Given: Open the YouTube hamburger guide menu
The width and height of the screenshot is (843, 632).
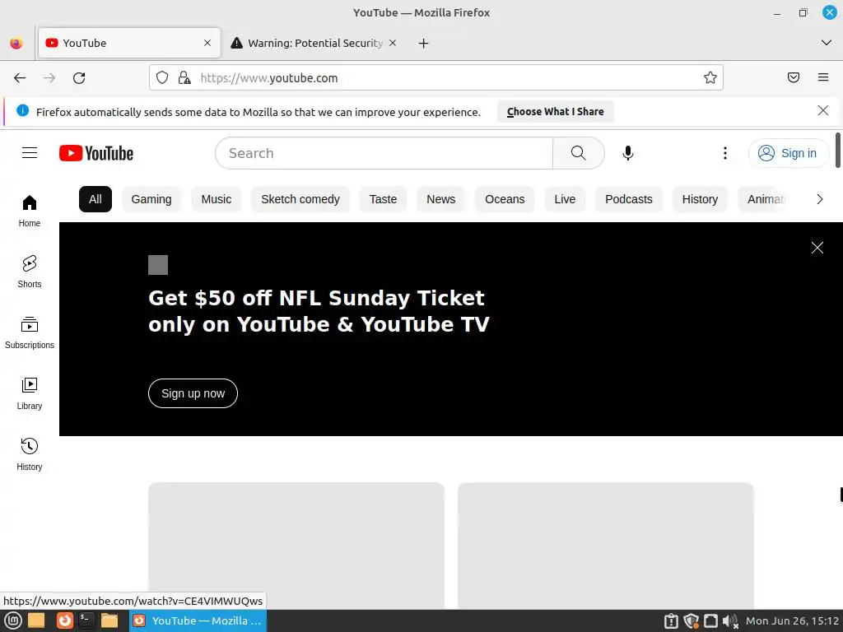Looking at the screenshot, I should [30, 153].
